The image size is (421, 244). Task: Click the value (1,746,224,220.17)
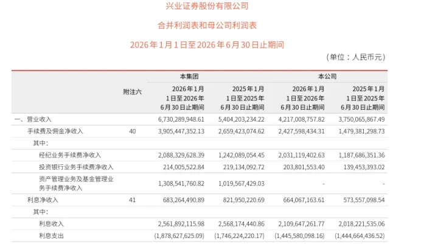click(240, 236)
